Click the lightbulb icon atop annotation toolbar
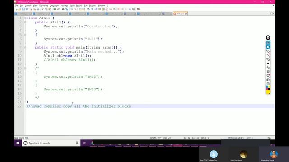Viewport: 289px width, 162px height. pos(268,37)
